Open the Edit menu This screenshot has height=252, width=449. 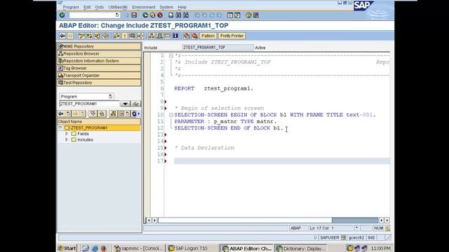coord(87,7)
